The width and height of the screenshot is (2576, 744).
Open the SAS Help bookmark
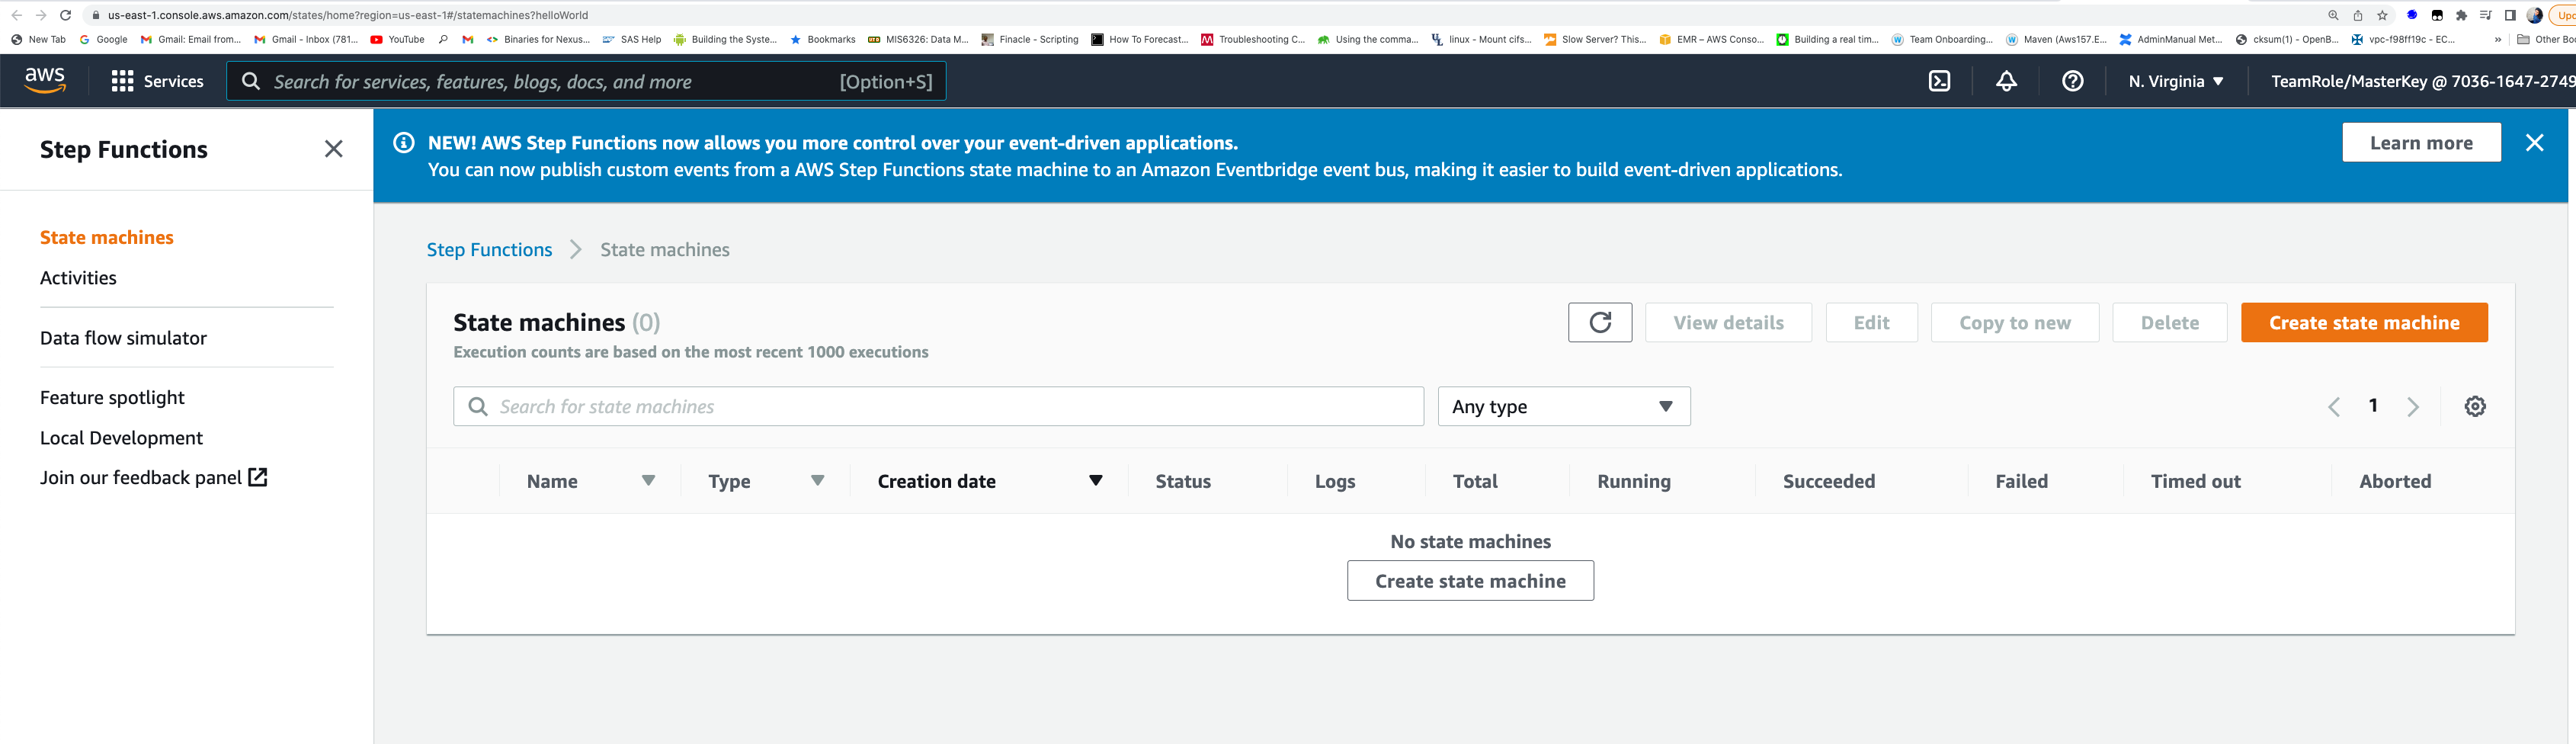(x=631, y=40)
